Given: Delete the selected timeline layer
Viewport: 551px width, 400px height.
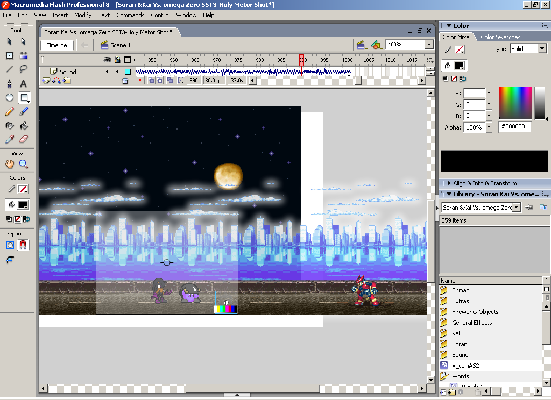Looking at the screenshot, I should 125,81.
